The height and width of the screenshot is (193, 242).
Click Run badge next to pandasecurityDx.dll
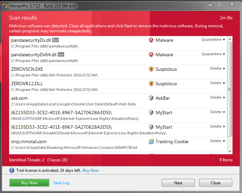click(56, 40)
